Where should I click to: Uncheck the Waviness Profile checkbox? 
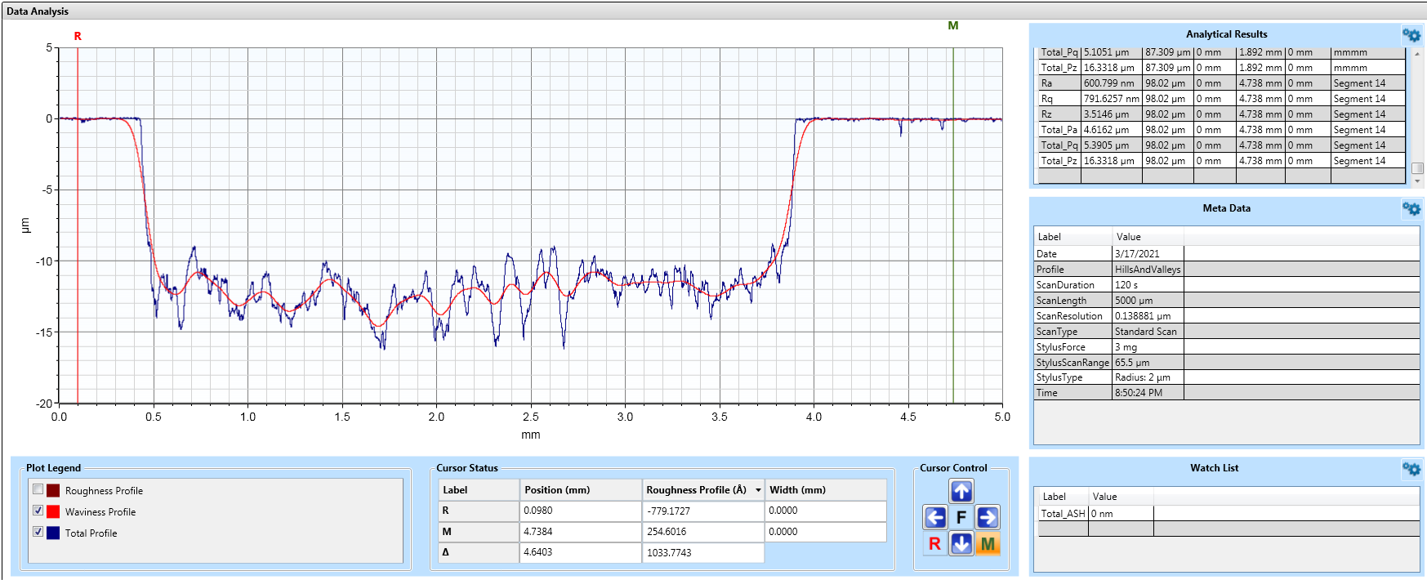(38, 511)
